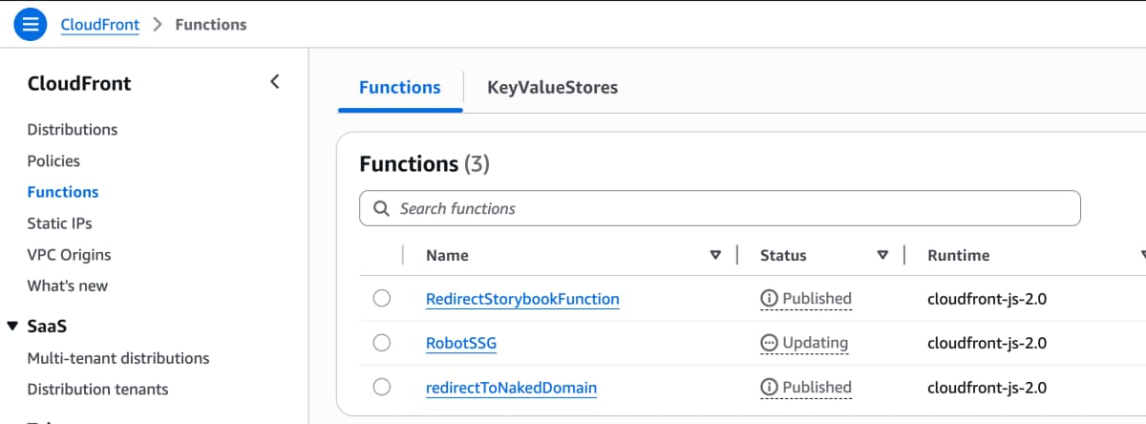Open the RedirectStorybookFunction function link
The height and width of the screenshot is (424, 1146).
point(522,299)
